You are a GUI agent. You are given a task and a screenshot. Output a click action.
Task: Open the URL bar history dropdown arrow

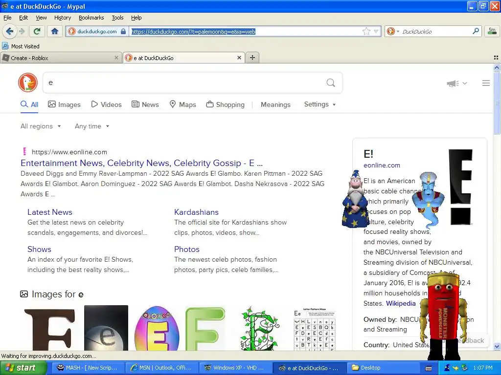click(x=376, y=32)
